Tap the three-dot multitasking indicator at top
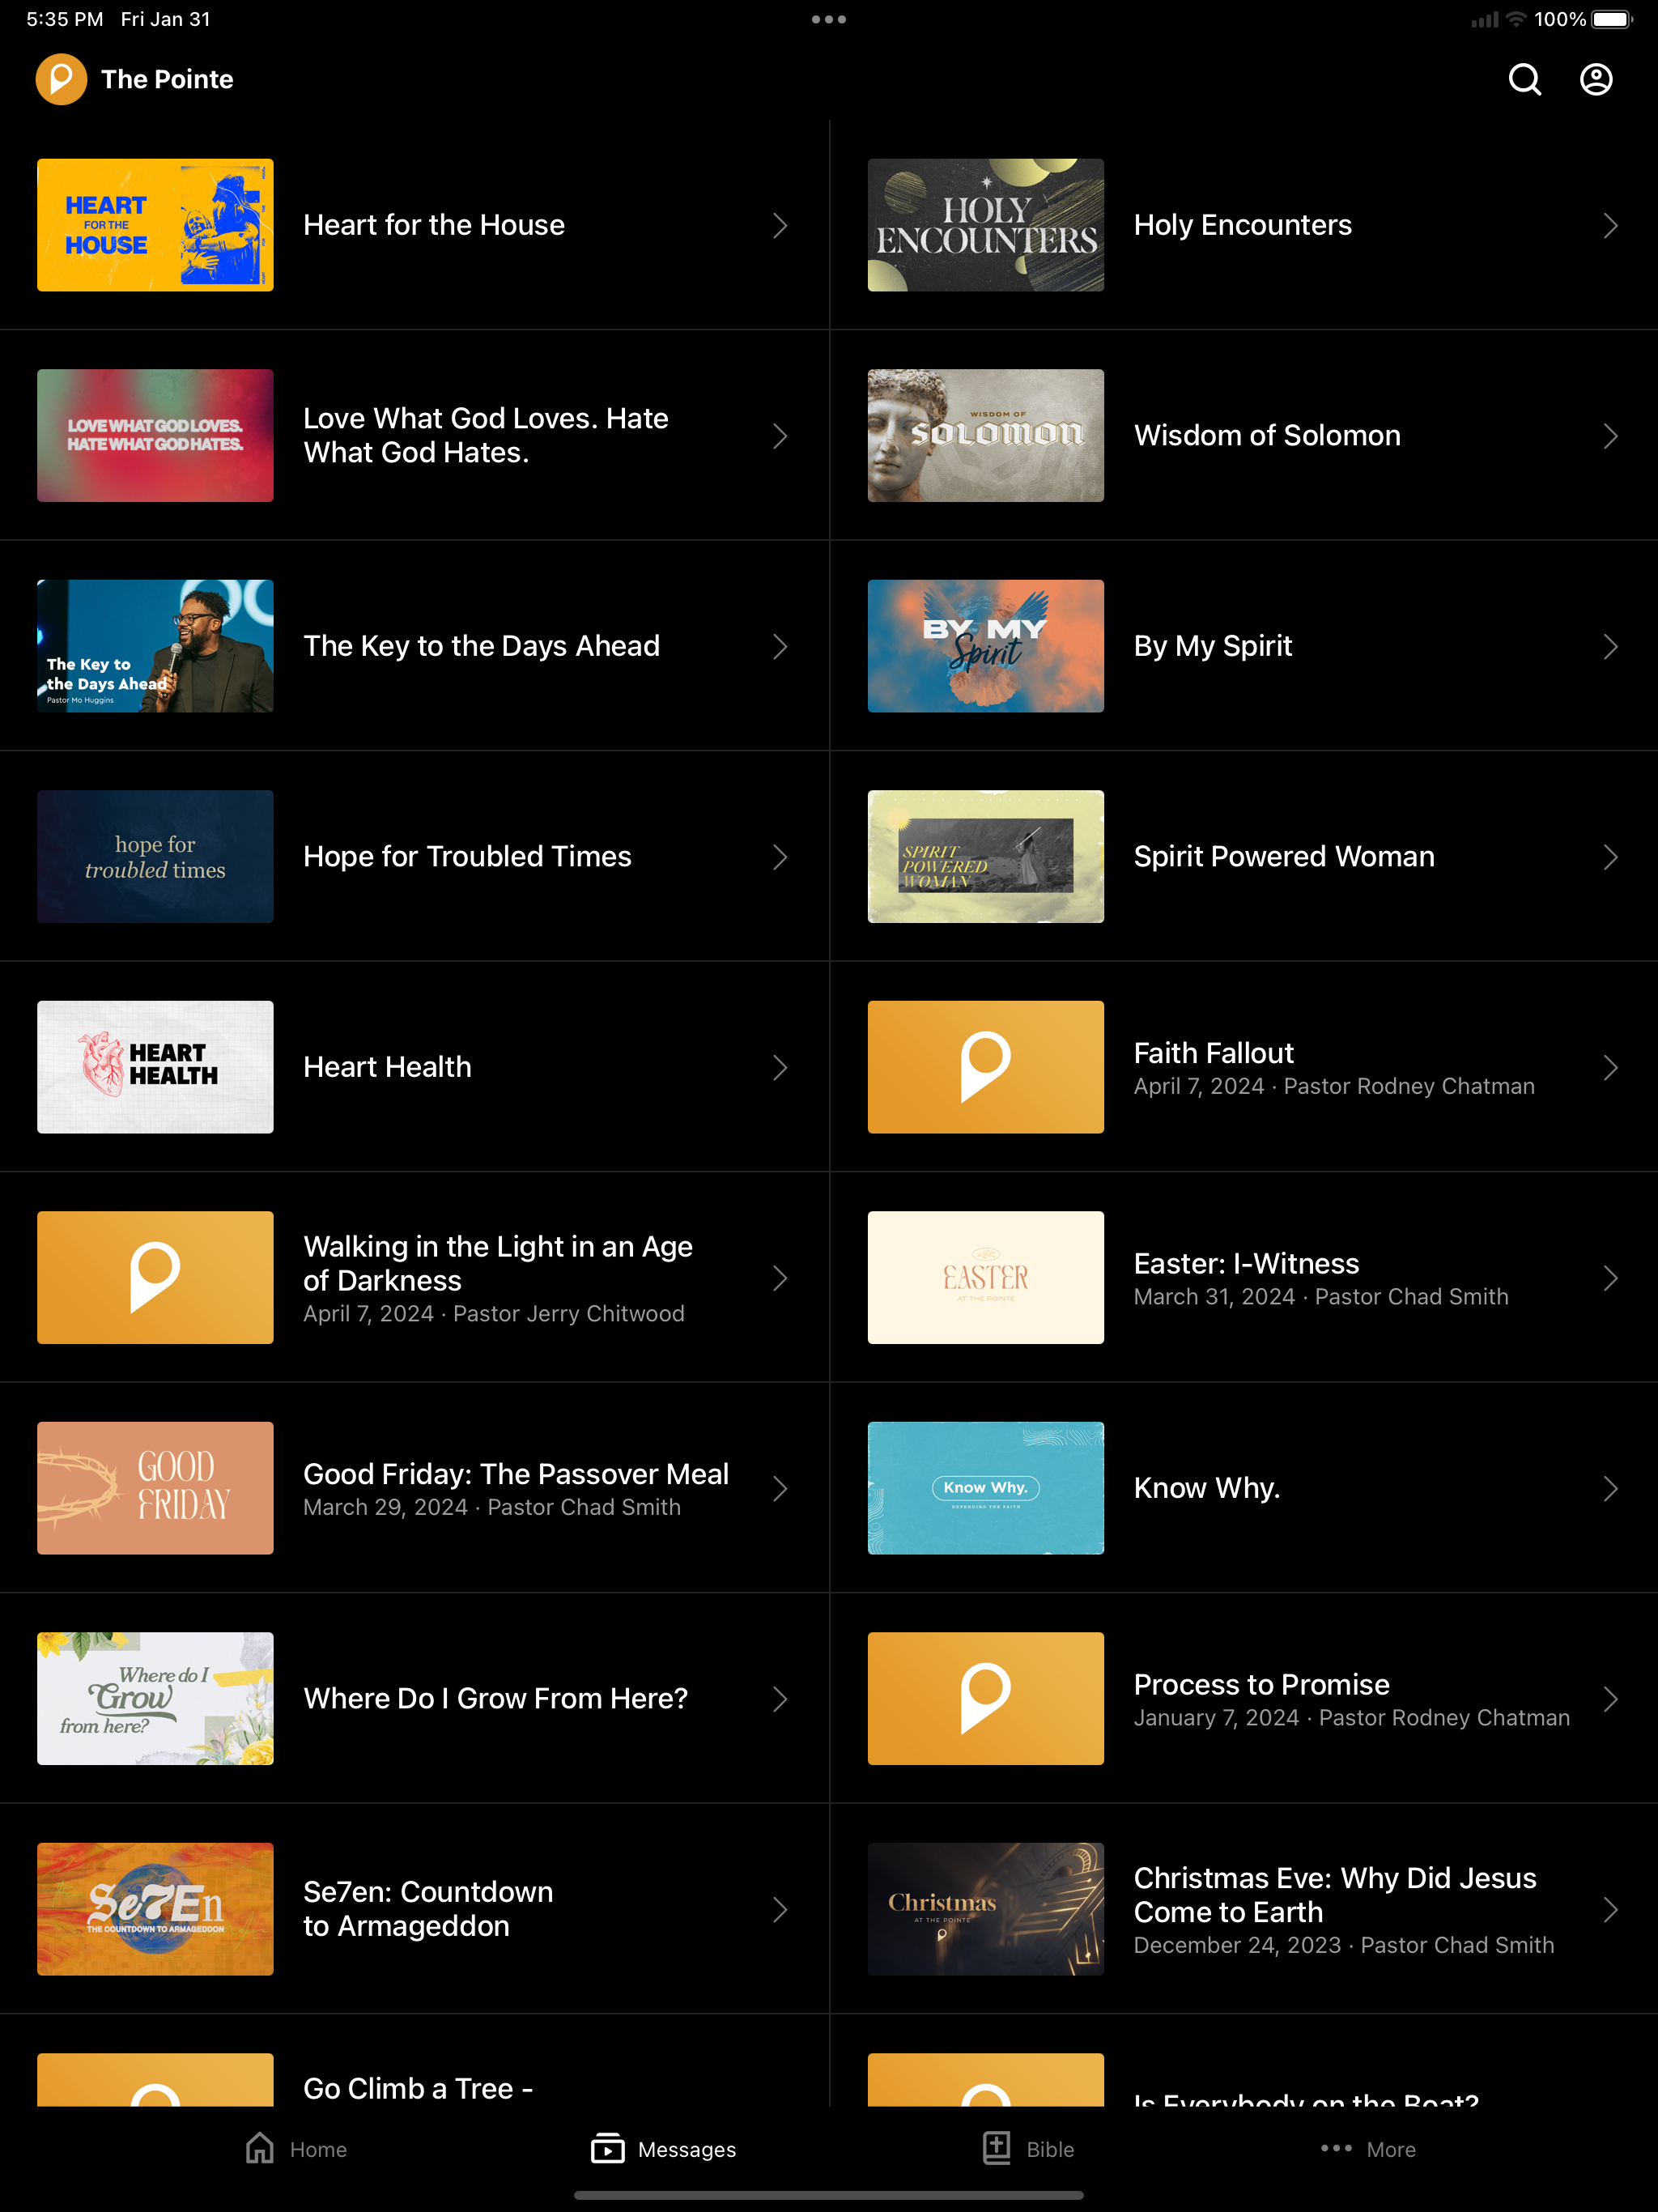 (x=829, y=19)
